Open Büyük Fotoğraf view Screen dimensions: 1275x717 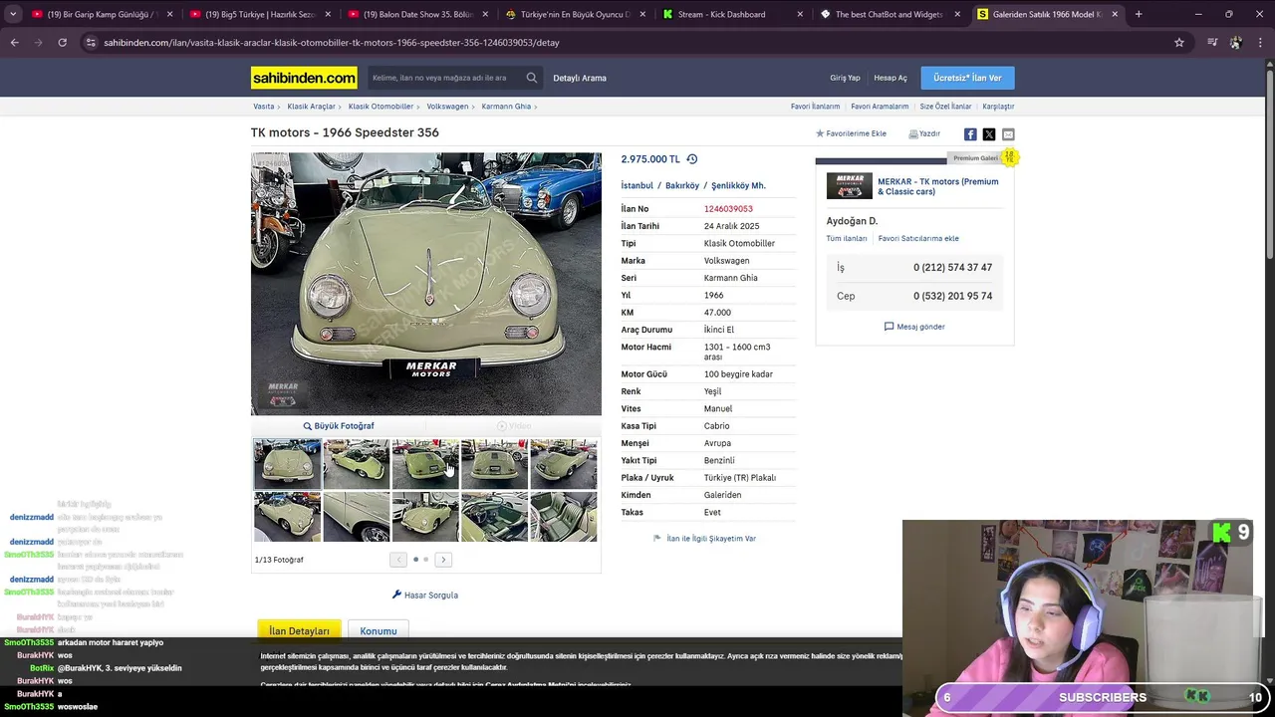339,426
